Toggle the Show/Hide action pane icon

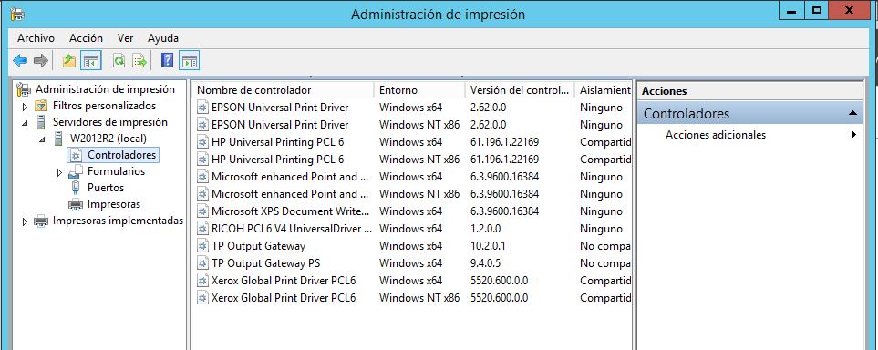(x=190, y=61)
